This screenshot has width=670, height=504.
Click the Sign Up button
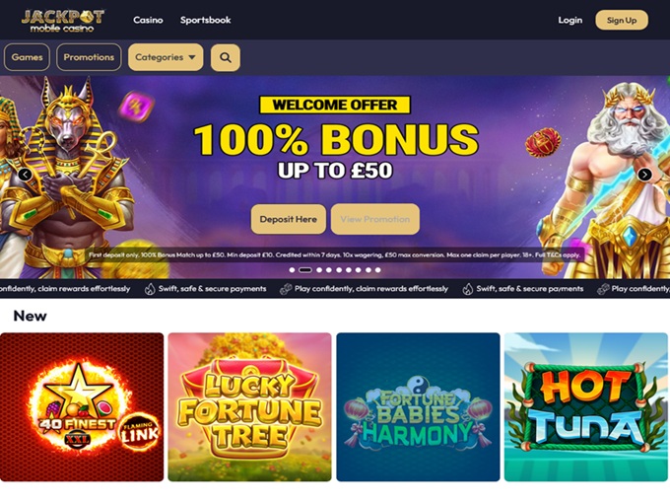click(x=622, y=20)
